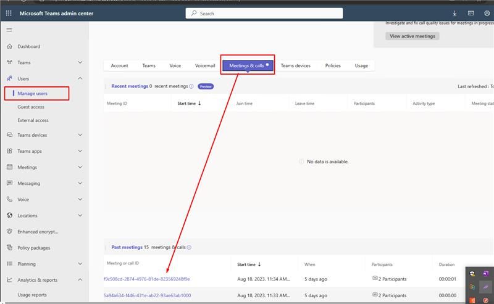The height and width of the screenshot is (304, 494).
Task: Switch to the Teams tab
Action: pyautogui.click(x=149, y=65)
